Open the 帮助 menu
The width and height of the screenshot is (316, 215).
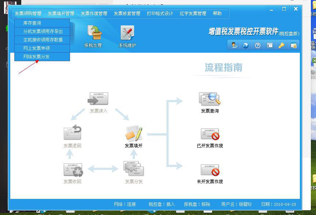pos(217,14)
